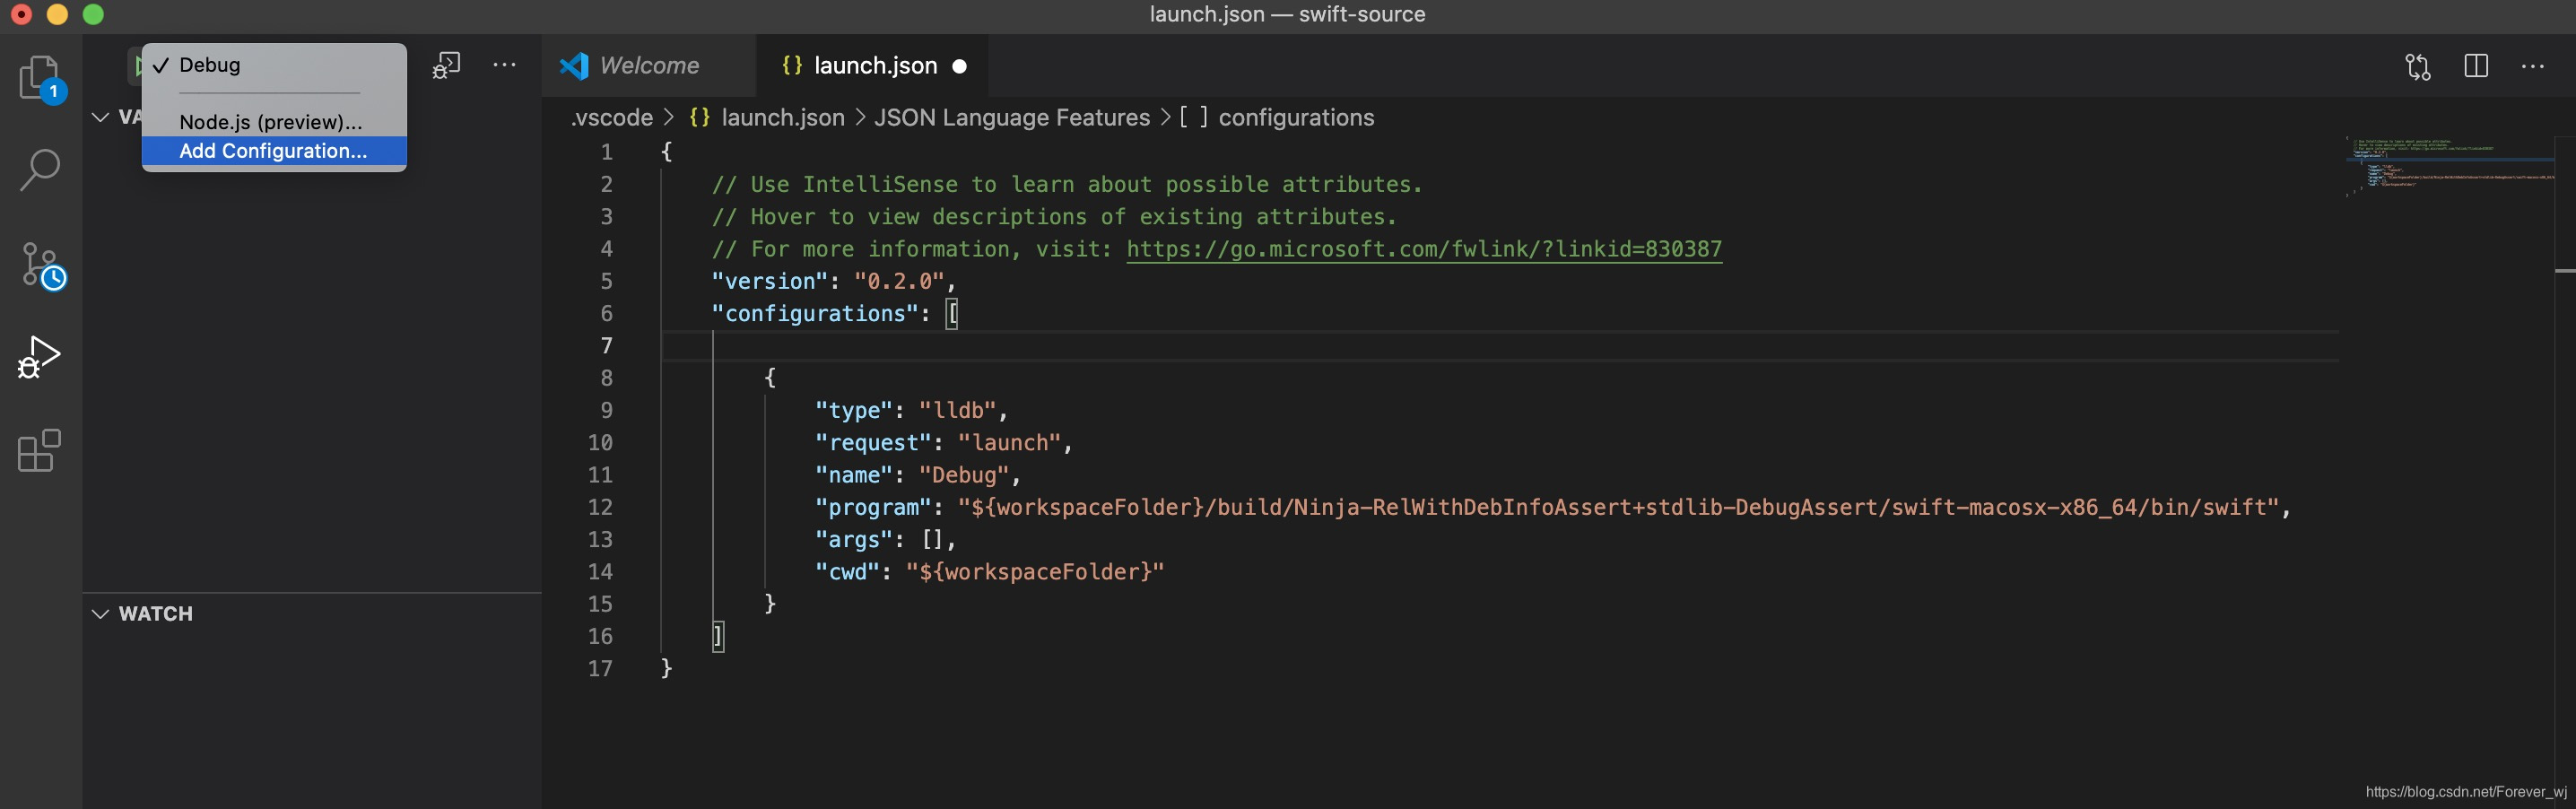Viewport: 2576px width, 809px height.
Task: Click the "lldb" type value
Action: (x=957, y=411)
